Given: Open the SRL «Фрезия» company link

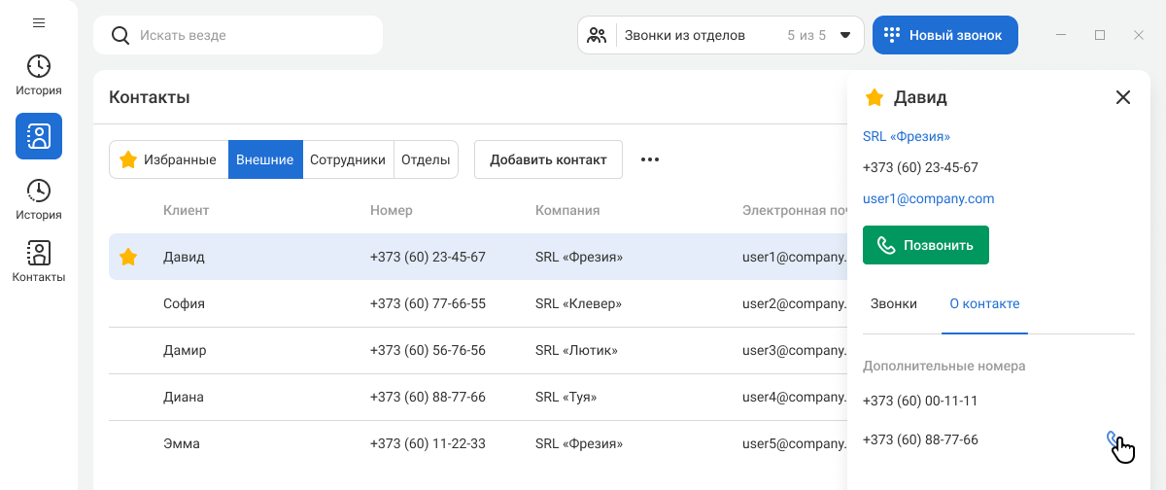Looking at the screenshot, I should [907, 136].
